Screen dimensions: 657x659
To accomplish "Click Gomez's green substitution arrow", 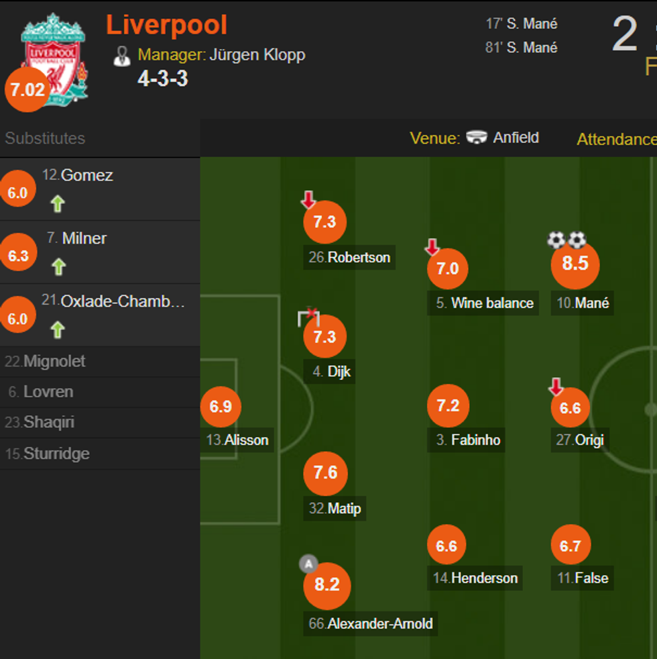I will (58, 203).
